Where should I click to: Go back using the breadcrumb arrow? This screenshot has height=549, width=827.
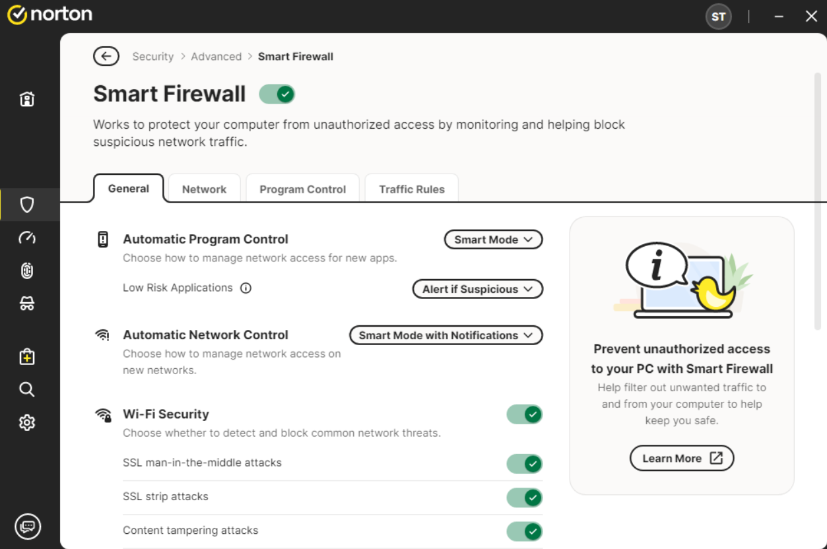(x=106, y=56)
